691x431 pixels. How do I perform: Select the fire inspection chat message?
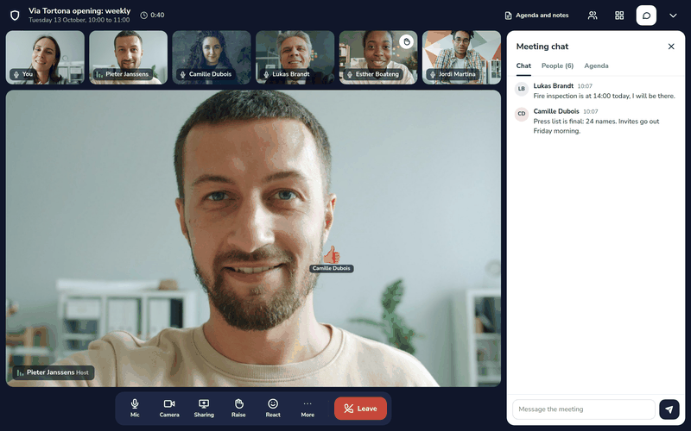pos(604,96)
